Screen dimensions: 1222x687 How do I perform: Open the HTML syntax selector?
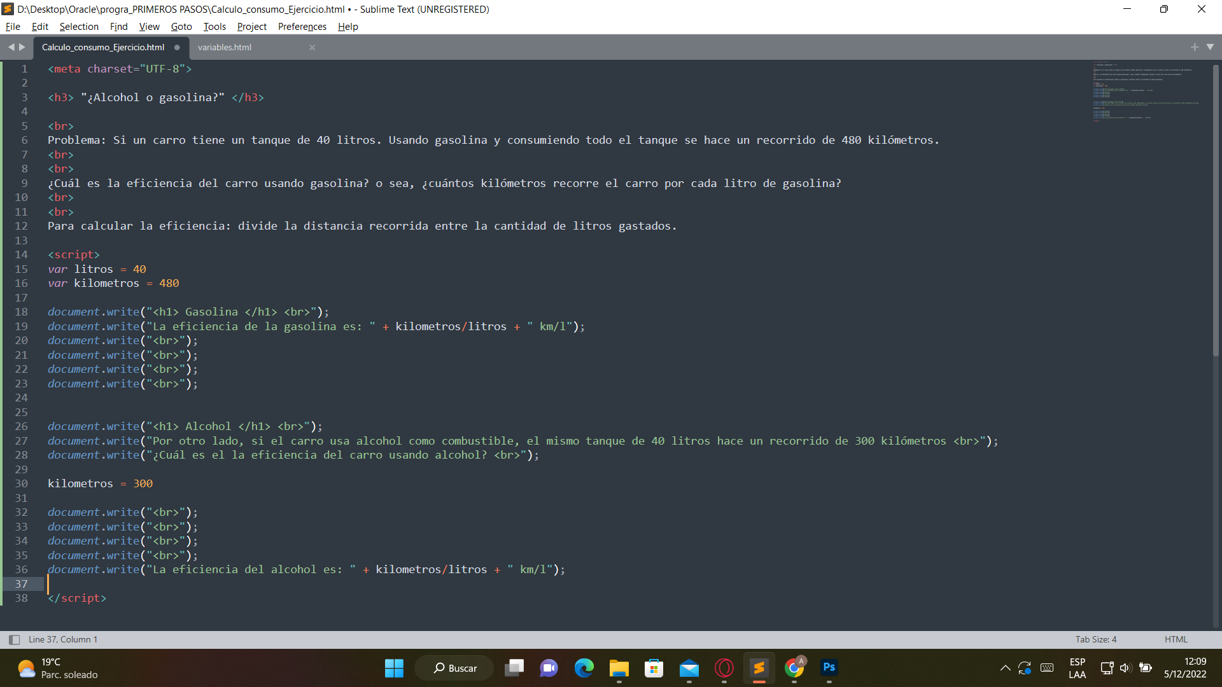[x=1176, y=639]
